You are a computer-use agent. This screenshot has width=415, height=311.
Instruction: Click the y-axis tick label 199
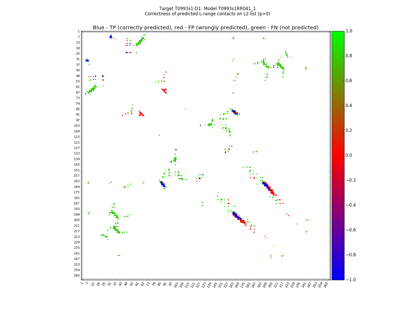(x=77, y=215)
